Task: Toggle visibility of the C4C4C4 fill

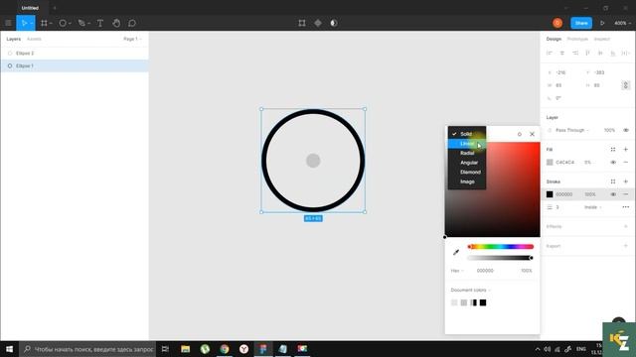Action: (613, 163)
